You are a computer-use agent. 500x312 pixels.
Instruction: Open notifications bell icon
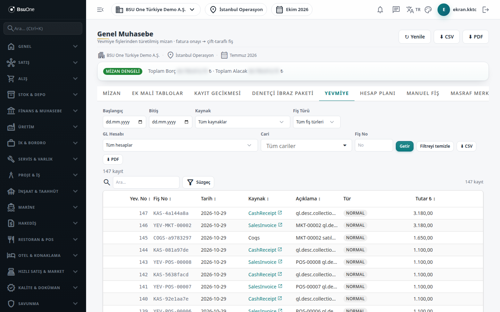pos(380,10)
